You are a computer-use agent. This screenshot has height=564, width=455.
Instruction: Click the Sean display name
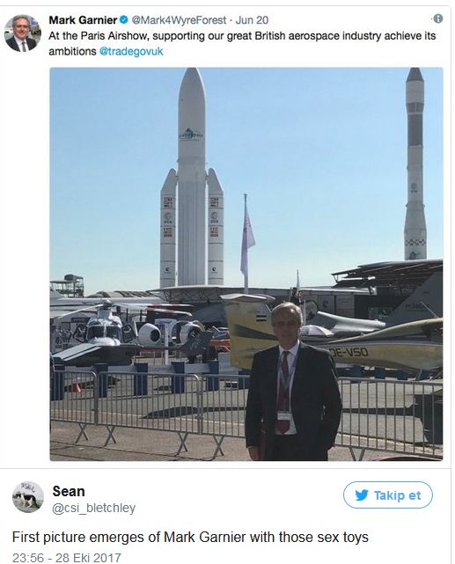(x=69, y=491)
